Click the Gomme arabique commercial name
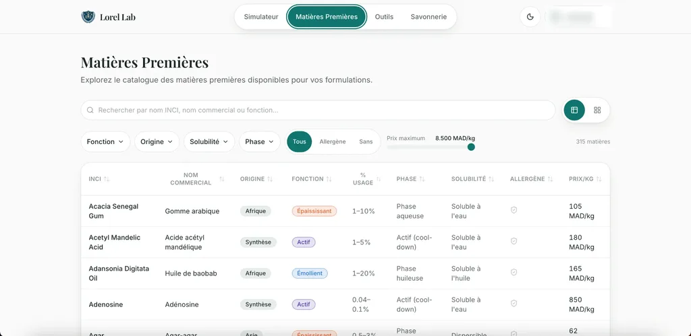The image size is (691, 336). pos(192,211)
